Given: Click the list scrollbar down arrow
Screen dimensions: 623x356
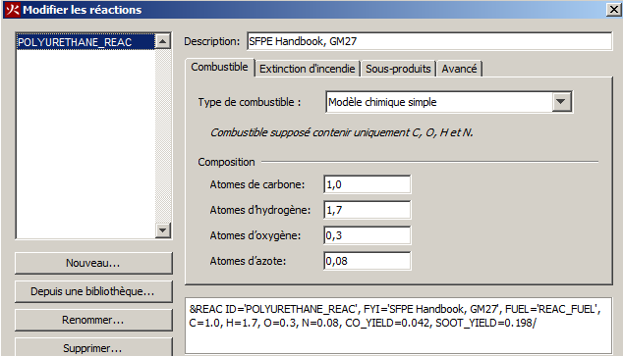Looking at the screenshot, I should [163, 229].
